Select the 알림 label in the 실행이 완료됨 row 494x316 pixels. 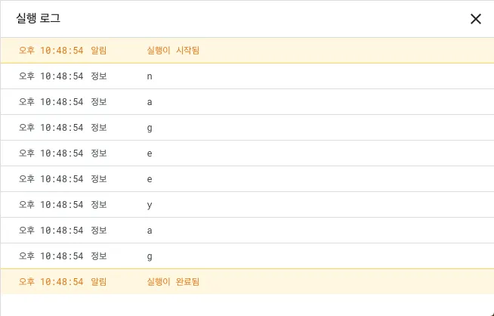tap(98, 282)
